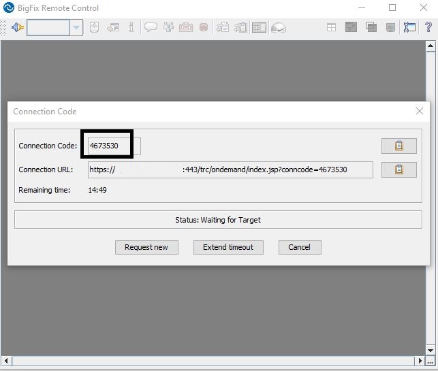438x371 pixels.
Task: Click the Connection Code field showing 4673530
Action: [114, 146]
